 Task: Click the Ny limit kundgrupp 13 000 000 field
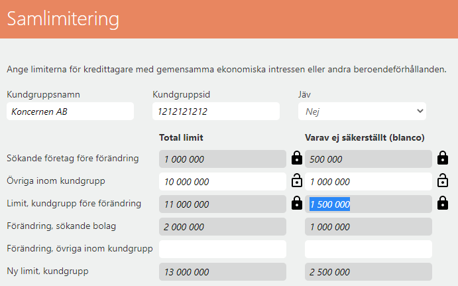pos(223,271)
